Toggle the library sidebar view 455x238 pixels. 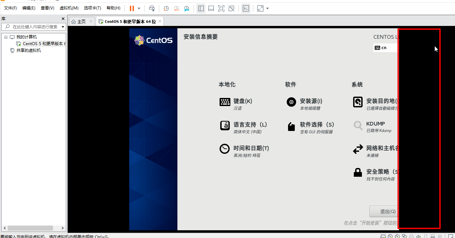tap(201, 8)
